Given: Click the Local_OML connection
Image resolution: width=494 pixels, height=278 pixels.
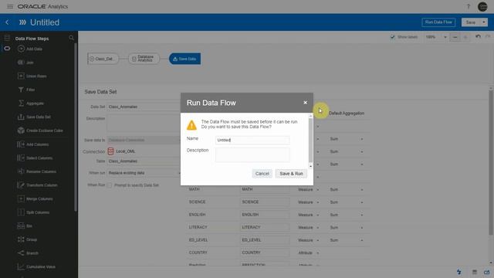Looking at the screenshot, I should (x=122, y=151).
